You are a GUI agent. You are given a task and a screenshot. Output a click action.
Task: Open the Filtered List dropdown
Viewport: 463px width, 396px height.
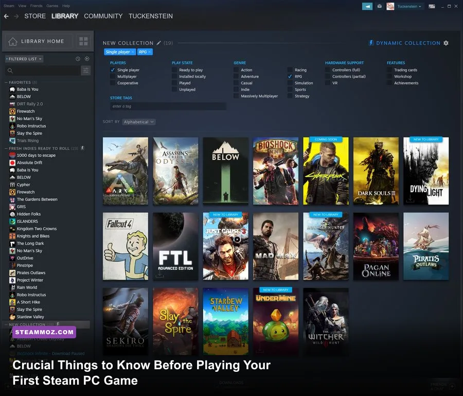point(24,59)
